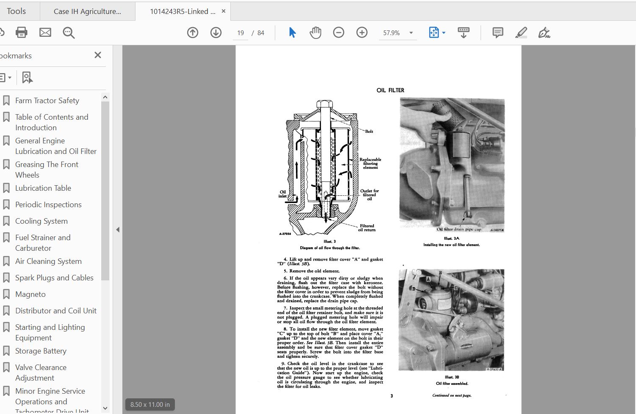Go to the next page using the down arrow
Screen dimensions: 636x414
point(216,33)
